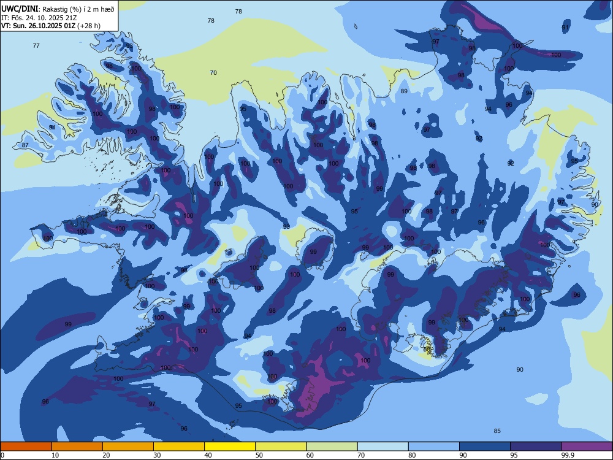
Task: Click the '60' legend scale label
Action: [x=310, y=455]
